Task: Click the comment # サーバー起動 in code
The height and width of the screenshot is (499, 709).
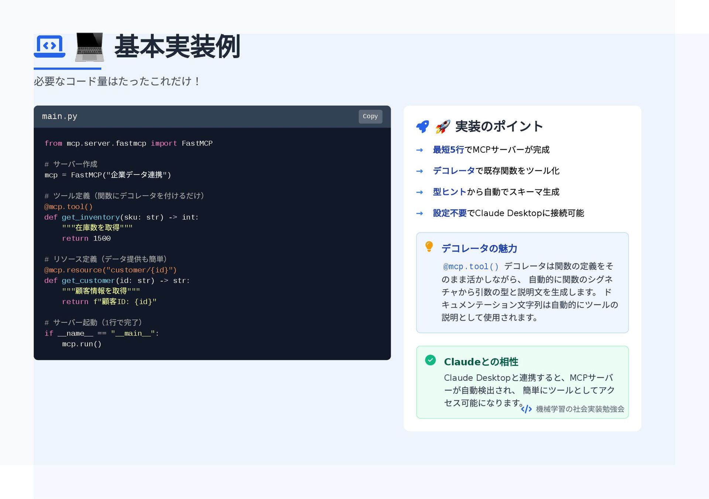Action: pos(93,323)
